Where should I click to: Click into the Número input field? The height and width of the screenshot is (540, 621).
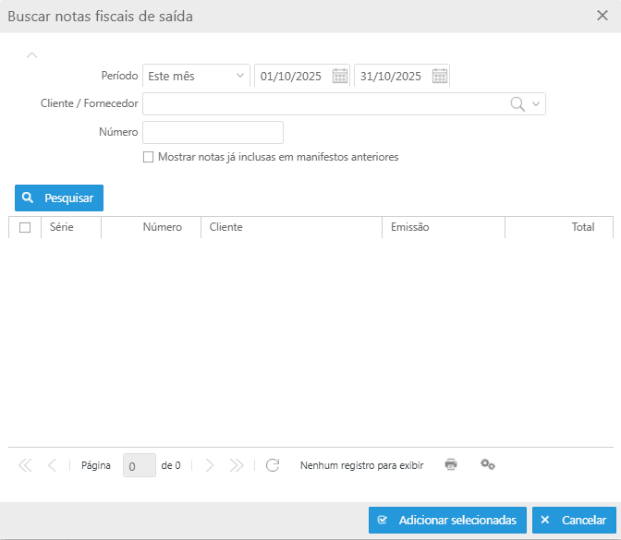(213, 132)
